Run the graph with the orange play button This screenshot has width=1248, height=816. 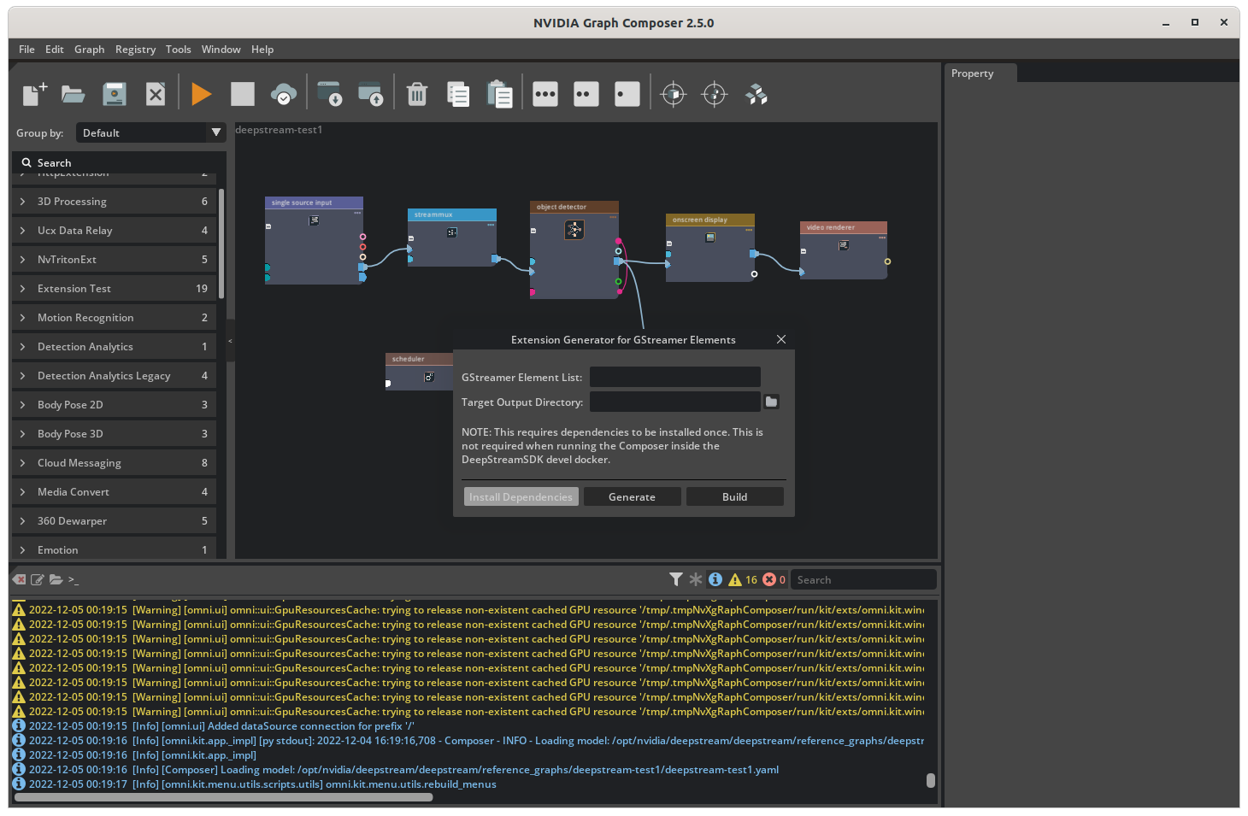point(202,94)
